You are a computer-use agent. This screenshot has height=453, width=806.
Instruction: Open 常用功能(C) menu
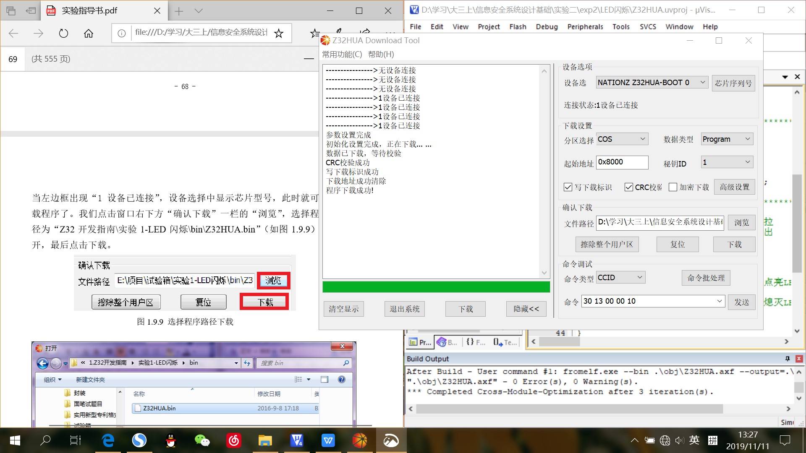[342, 54]
